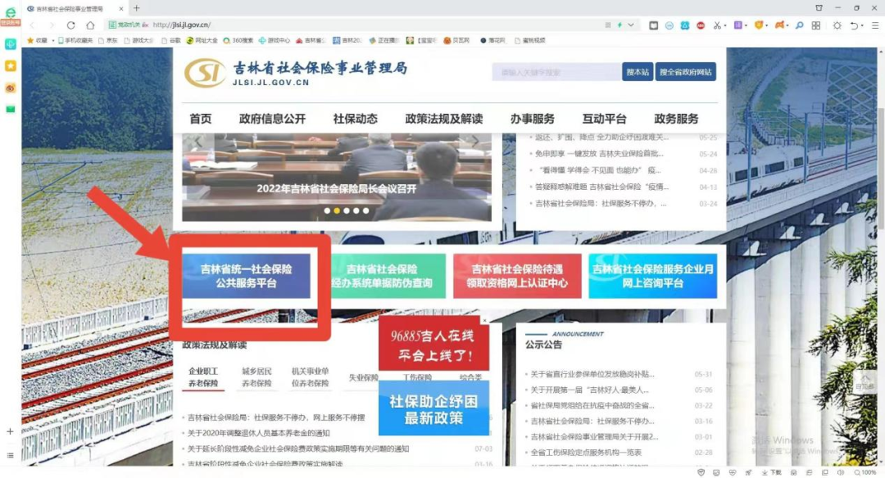Click the scissors screenshot tool icon
Image resolution: width=885 pixels, height=478 pixels.
tap(717, 25)
